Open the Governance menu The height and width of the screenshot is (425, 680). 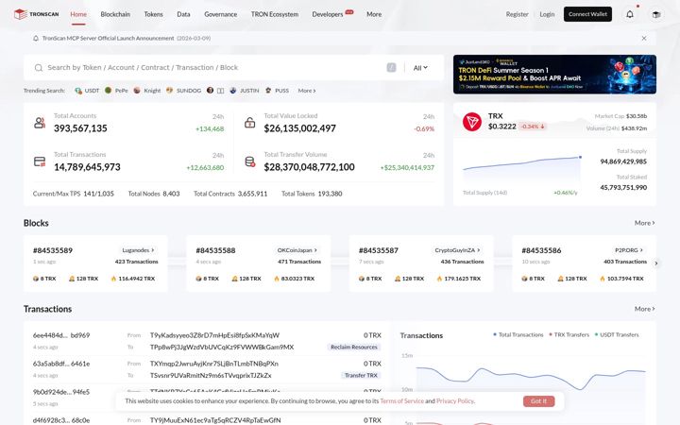tap(221, 14)
